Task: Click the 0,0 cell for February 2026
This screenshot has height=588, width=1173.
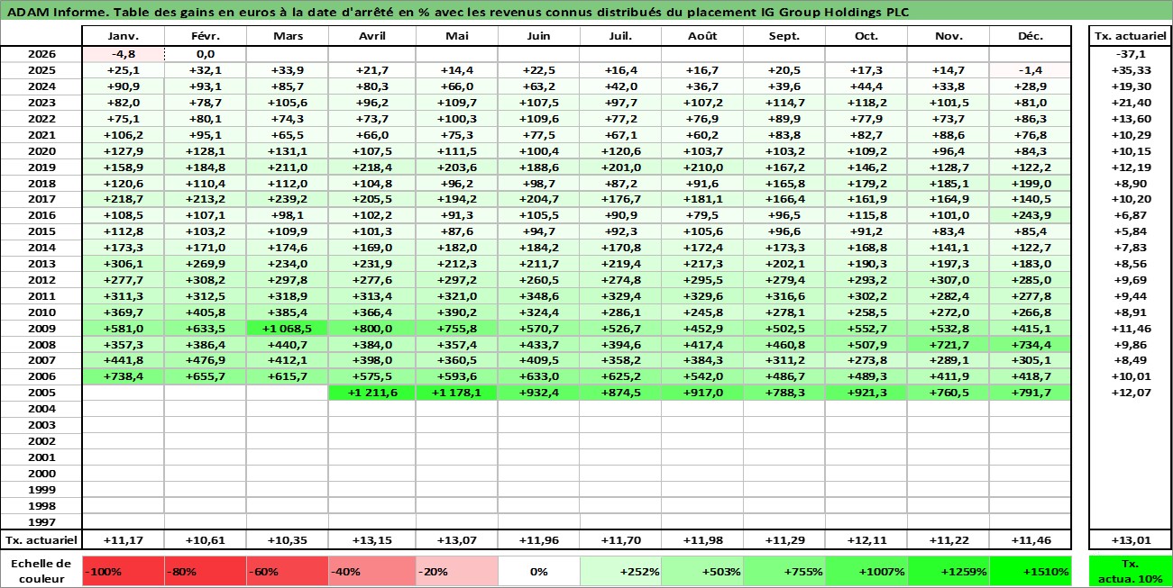Action: tap(205, 54)
